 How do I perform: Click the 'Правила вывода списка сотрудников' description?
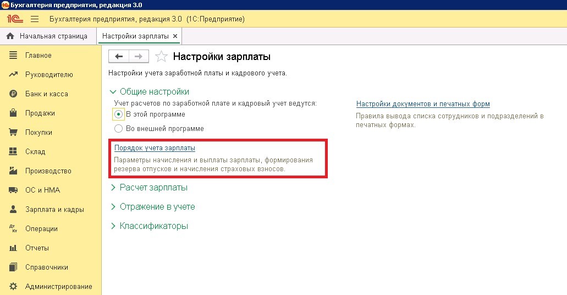pyautogui.click(x=450, y=121)
